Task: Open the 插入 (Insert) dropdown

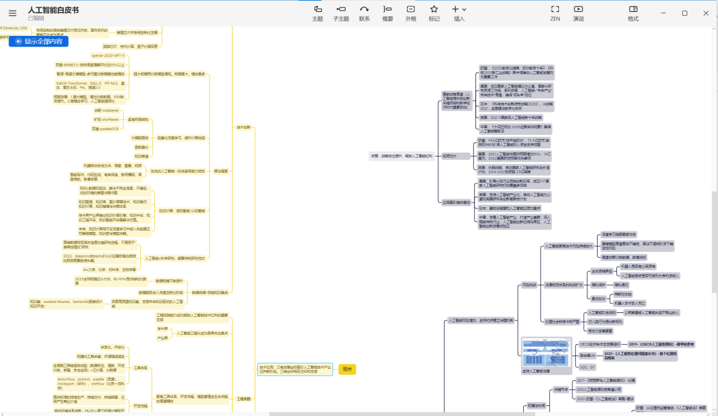Action: click(x=459, y=13)
